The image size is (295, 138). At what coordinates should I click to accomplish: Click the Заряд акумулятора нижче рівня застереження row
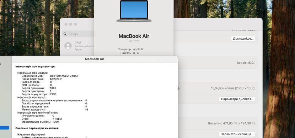click(x=54, y=100)
